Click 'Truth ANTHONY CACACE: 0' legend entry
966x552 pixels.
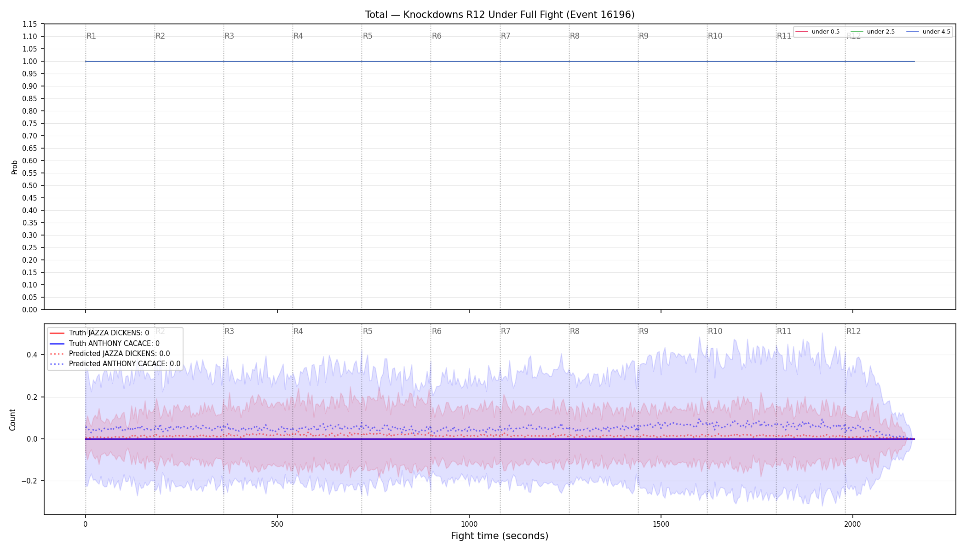click(104, 344)
